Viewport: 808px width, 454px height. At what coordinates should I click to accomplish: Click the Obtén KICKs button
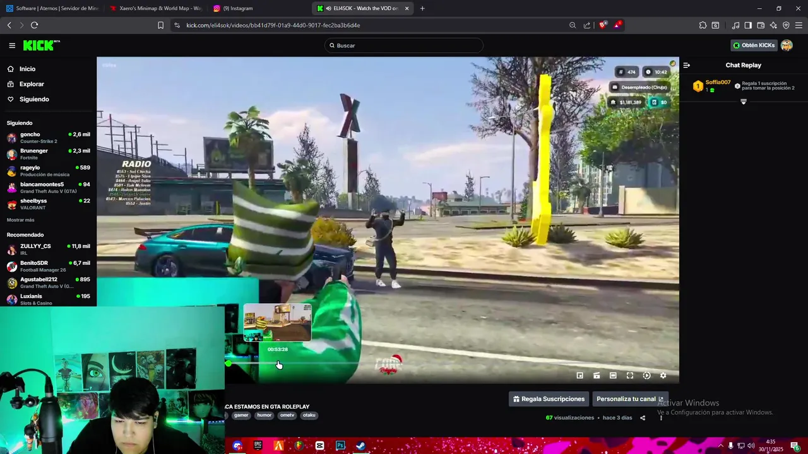pyautogui.click(x=754, y=45)
